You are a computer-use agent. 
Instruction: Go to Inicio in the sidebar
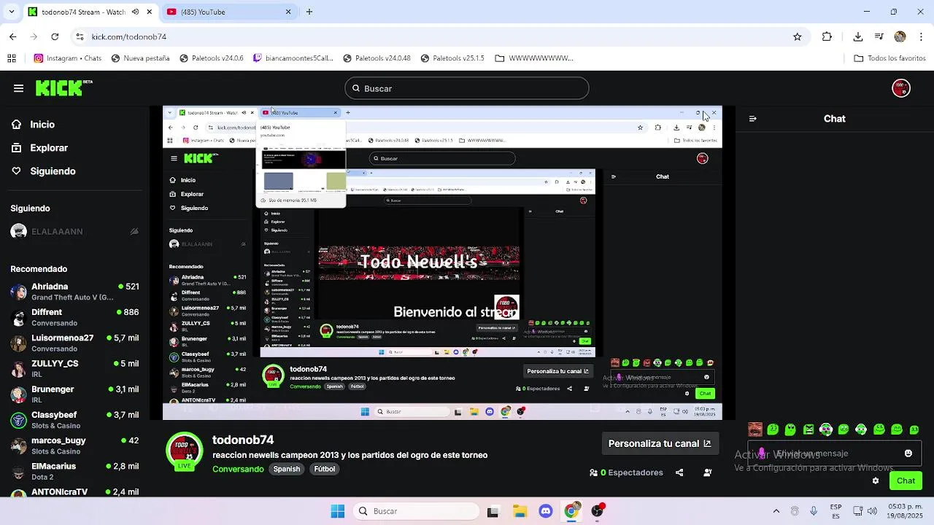coord(34,125)
